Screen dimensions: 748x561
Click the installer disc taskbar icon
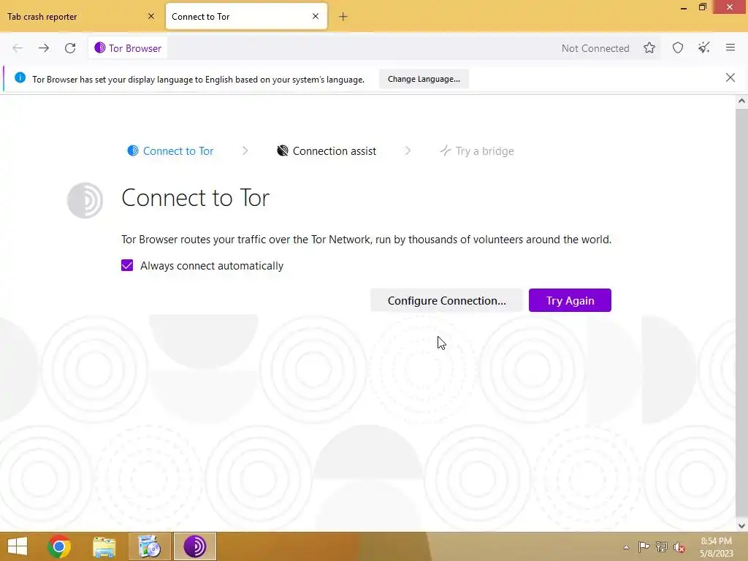pos(149,546)
